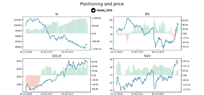Click the 1,000.0k label on Si right axis

tap(96, 18)
